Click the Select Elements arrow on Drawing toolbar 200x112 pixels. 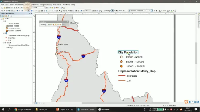(112, 11)
